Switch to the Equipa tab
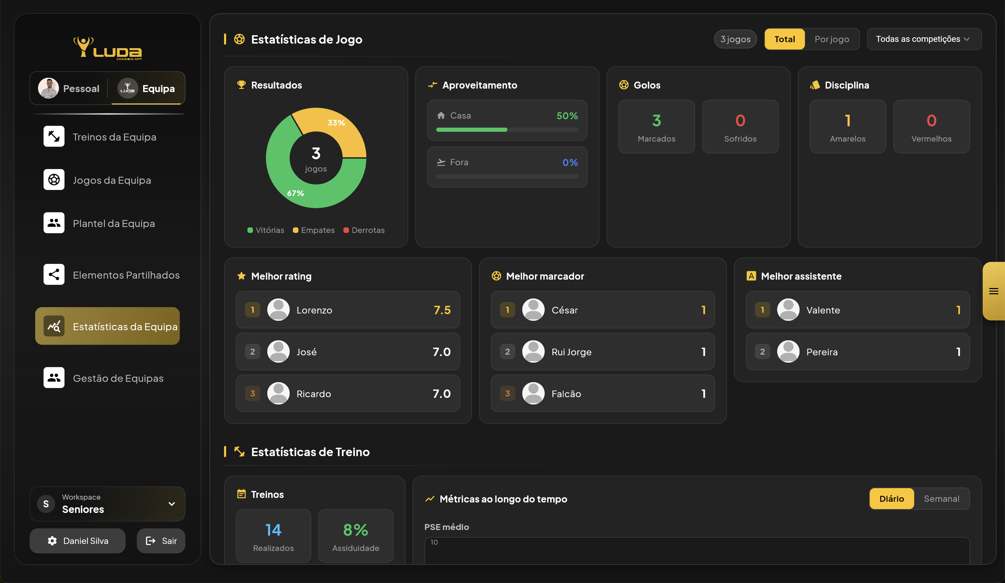The image size is (1005, 583). (x=147, y=89)
